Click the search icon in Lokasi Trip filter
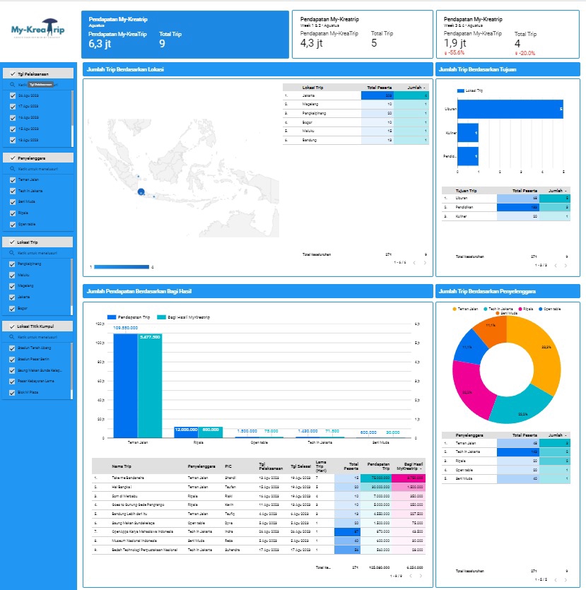This screenshot has height=590, width=586. (x=11, y=252)
